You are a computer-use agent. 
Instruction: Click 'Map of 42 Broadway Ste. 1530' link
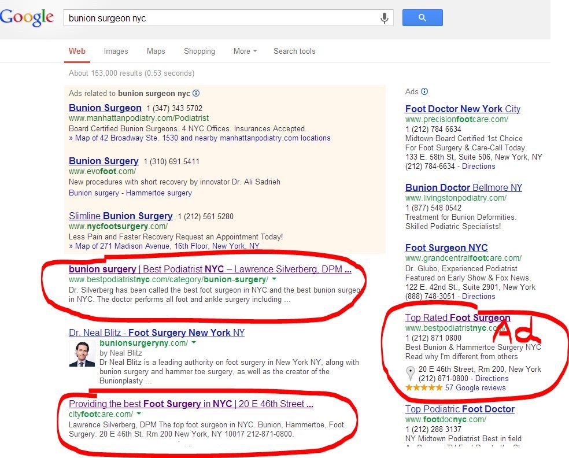click(x=199, y=138)
